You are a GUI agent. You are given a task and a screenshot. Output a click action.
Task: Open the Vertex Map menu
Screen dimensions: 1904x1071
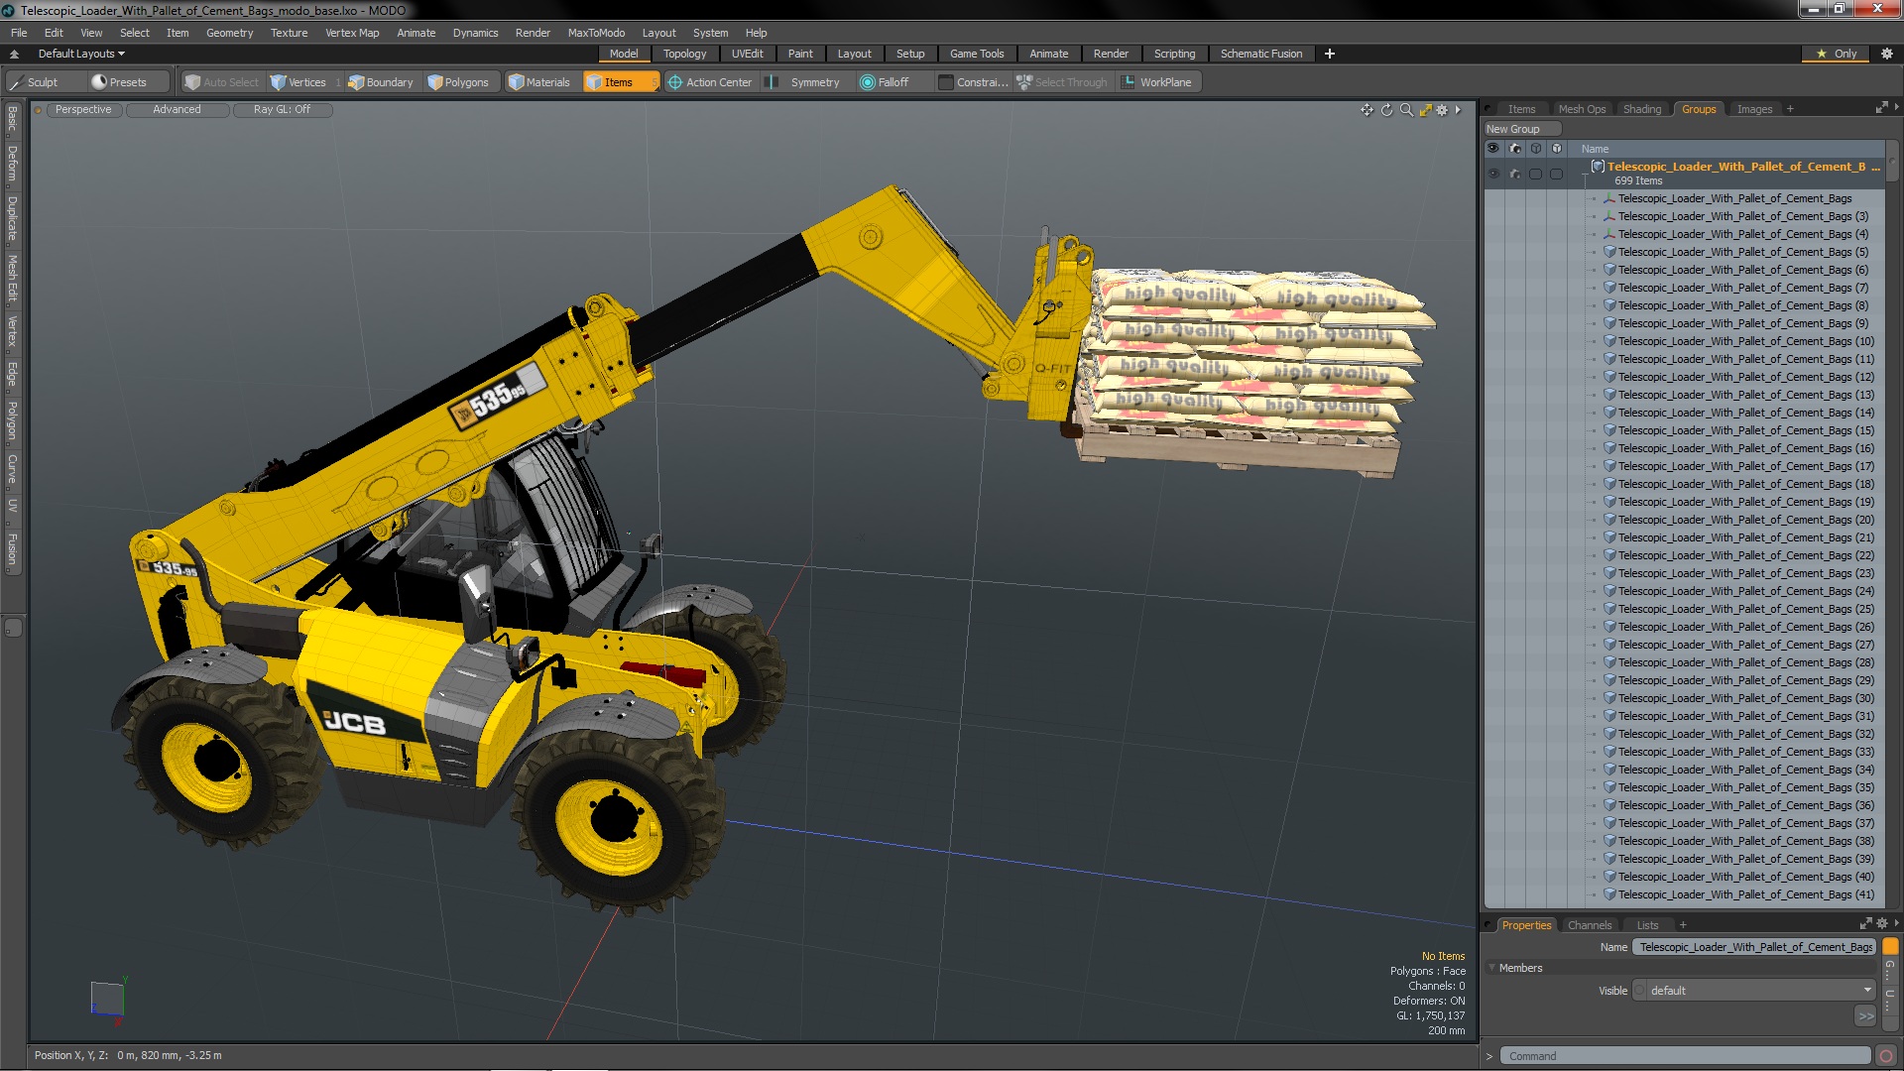(x=352, y=33)
